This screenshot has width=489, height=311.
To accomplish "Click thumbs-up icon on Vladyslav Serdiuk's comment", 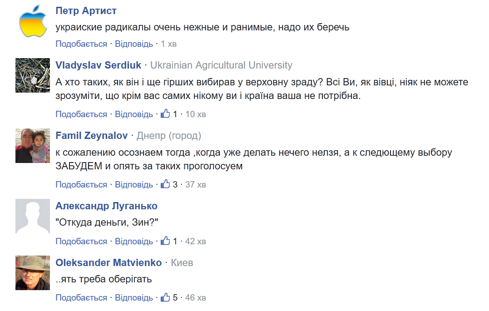I will click(165, 114).
